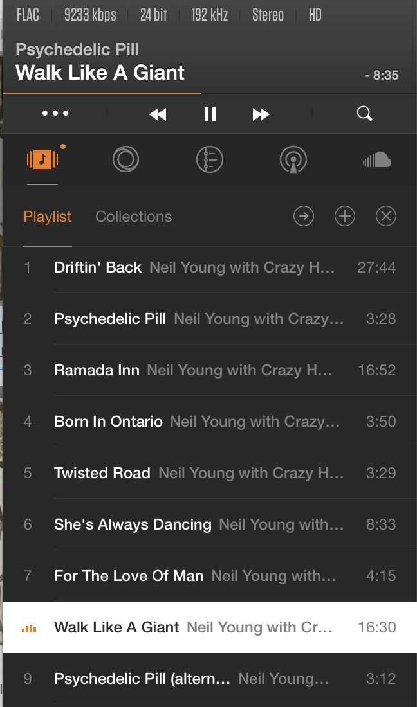Viewport: 417px width, 707px height.
Task: Open the search magnifier
Action: [364, 114]
